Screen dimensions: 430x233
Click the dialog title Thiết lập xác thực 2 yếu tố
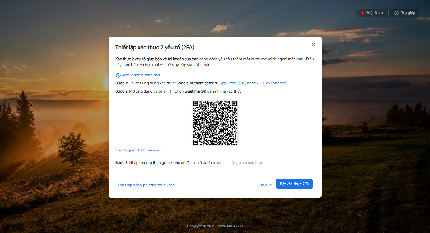155,47
